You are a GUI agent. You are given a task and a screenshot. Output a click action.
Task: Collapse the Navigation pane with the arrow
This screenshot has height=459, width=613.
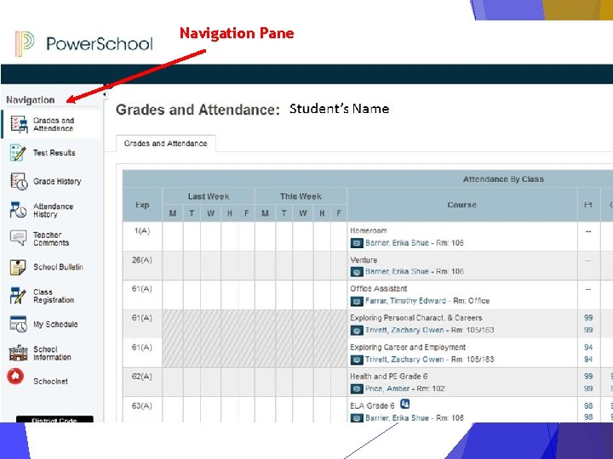(105, 94)
